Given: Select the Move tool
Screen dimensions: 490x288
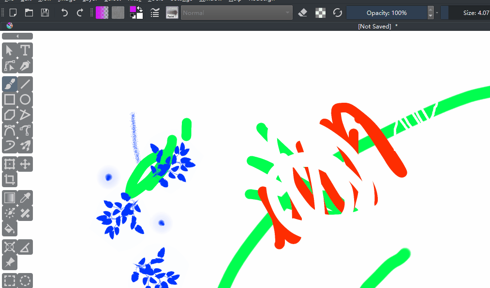Looking at the screenshot, I should (x=25, y=164).
